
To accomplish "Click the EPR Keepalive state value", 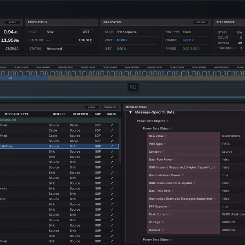I will click(127, 32).
